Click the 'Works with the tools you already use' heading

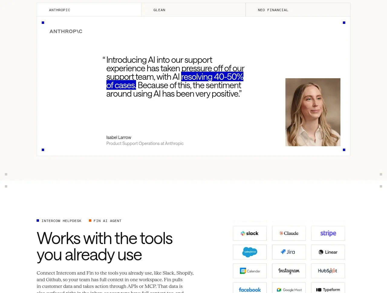click(x=105, y=246)
